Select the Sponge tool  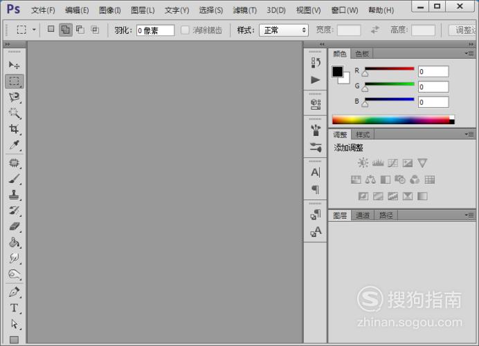pyautogui.click(x=14, y=274)
